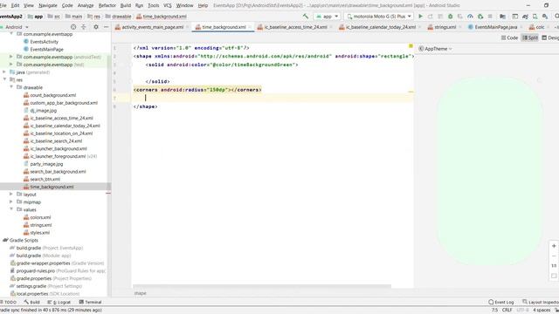Image resolution: width=559 pixels, height=314 pixels.
Task: Open AppTheme dropdown in preview
Action: [435, 49]
